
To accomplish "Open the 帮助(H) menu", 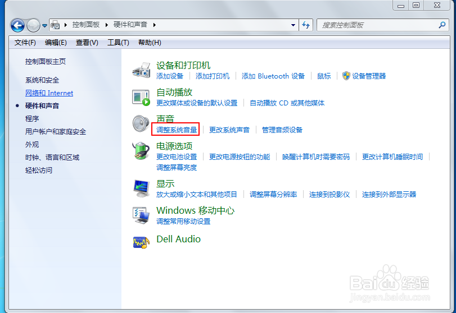I will point(150,43).
